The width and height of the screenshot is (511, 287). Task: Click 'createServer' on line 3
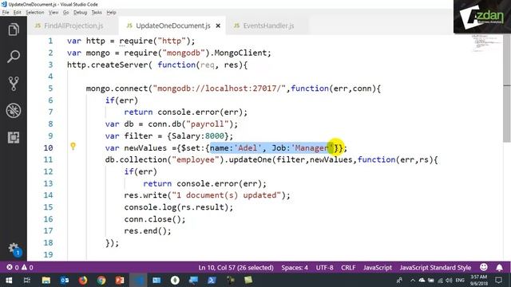tap(119, 65)
